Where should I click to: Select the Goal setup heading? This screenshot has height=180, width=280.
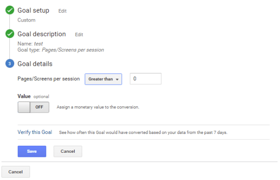33,10
